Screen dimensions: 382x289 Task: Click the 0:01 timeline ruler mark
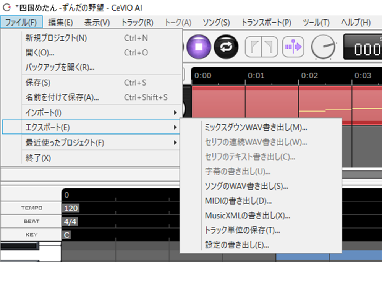pos(256,75)
